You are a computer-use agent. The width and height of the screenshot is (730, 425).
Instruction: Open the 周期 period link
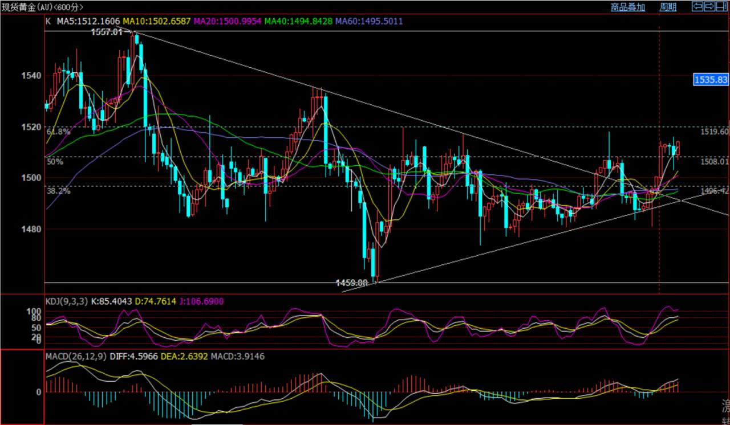(668, 7)
